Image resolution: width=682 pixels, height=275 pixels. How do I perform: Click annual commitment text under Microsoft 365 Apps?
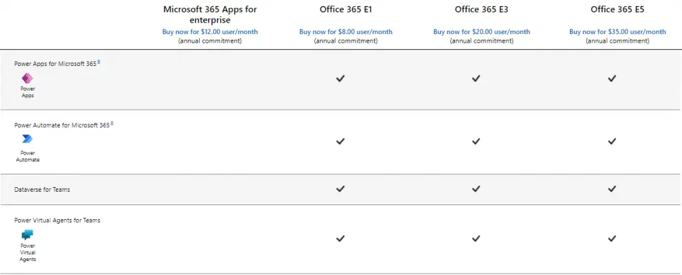210,41
